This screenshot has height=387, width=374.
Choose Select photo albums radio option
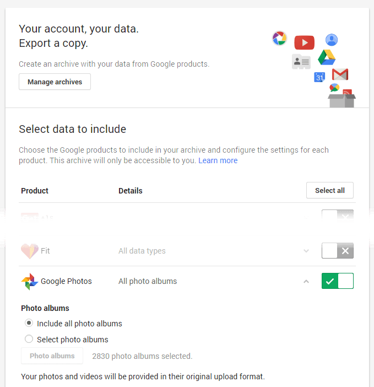29,339
